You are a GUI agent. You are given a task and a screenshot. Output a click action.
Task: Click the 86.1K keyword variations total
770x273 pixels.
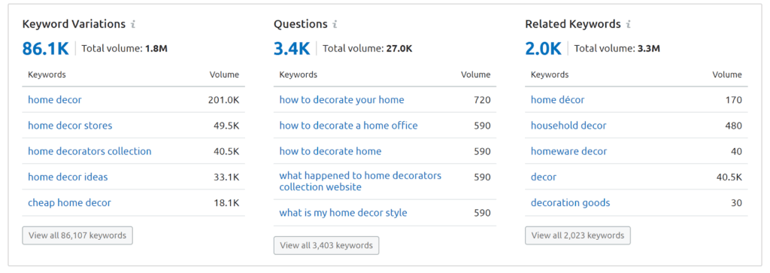tap(45, 49)
